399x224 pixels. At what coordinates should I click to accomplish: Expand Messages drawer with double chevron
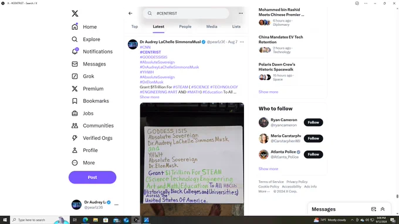coord(383,209)
